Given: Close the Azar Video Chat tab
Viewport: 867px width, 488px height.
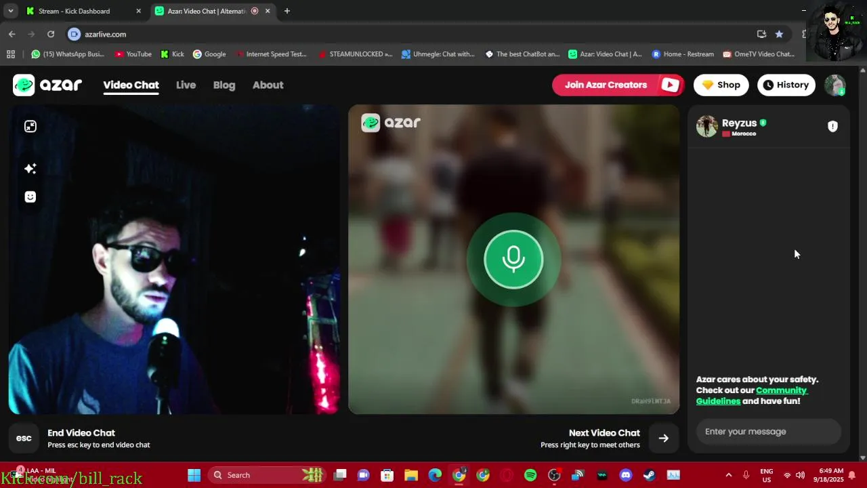Looking at the screenshot, I should (x=268, y=11).
